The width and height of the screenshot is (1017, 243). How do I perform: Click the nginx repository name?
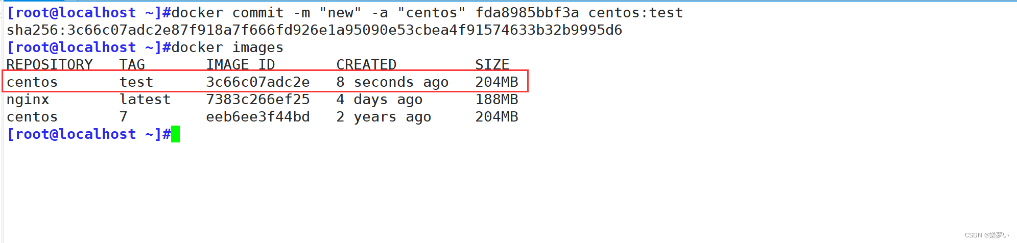click(28, 100)
